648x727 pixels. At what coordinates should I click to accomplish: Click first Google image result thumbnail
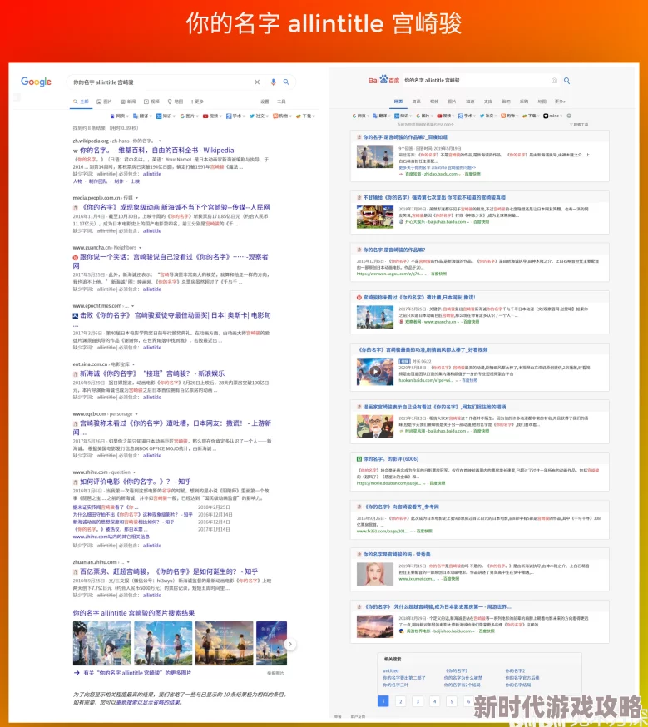102,644
